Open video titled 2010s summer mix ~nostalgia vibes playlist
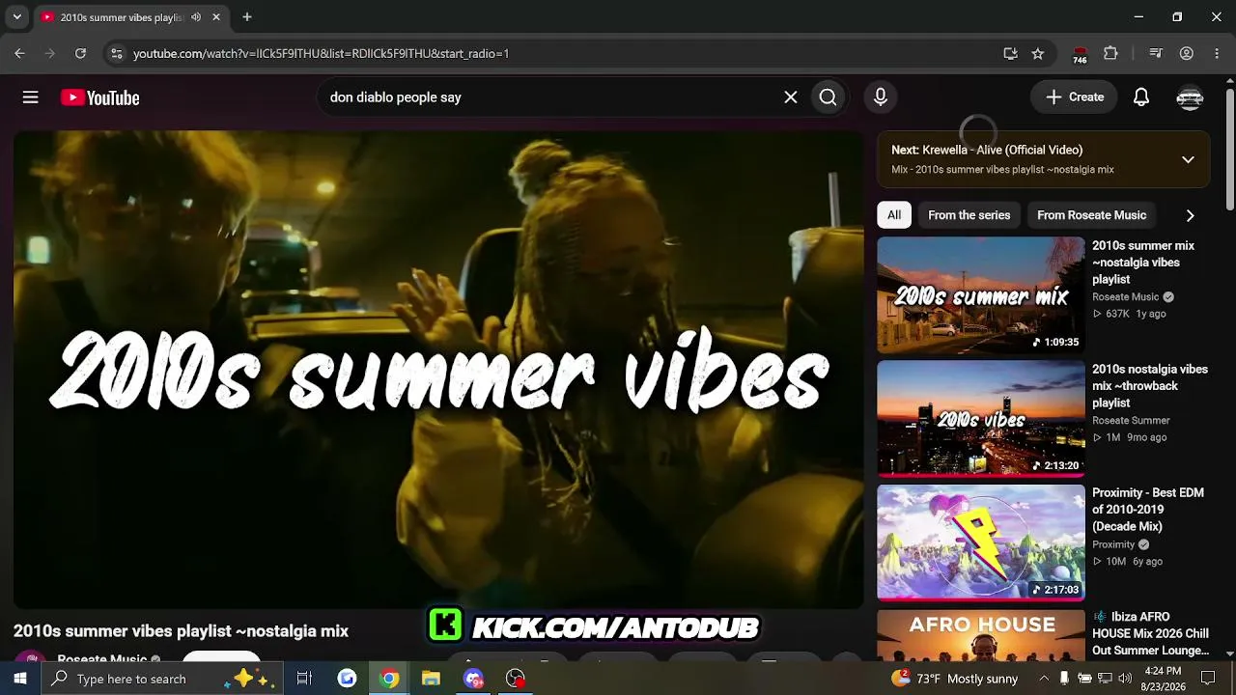Viewport: 1236px width, 695px height. point(1143,263)
